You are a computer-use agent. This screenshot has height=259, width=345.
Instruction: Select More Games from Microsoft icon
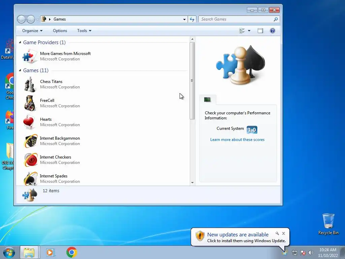click(30, 56)
